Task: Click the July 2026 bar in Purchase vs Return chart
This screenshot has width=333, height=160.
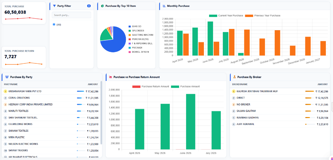Action: click(216, 130)
